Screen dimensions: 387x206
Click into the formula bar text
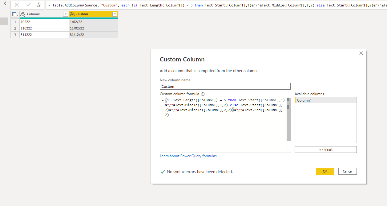click(x=216, y=5)
